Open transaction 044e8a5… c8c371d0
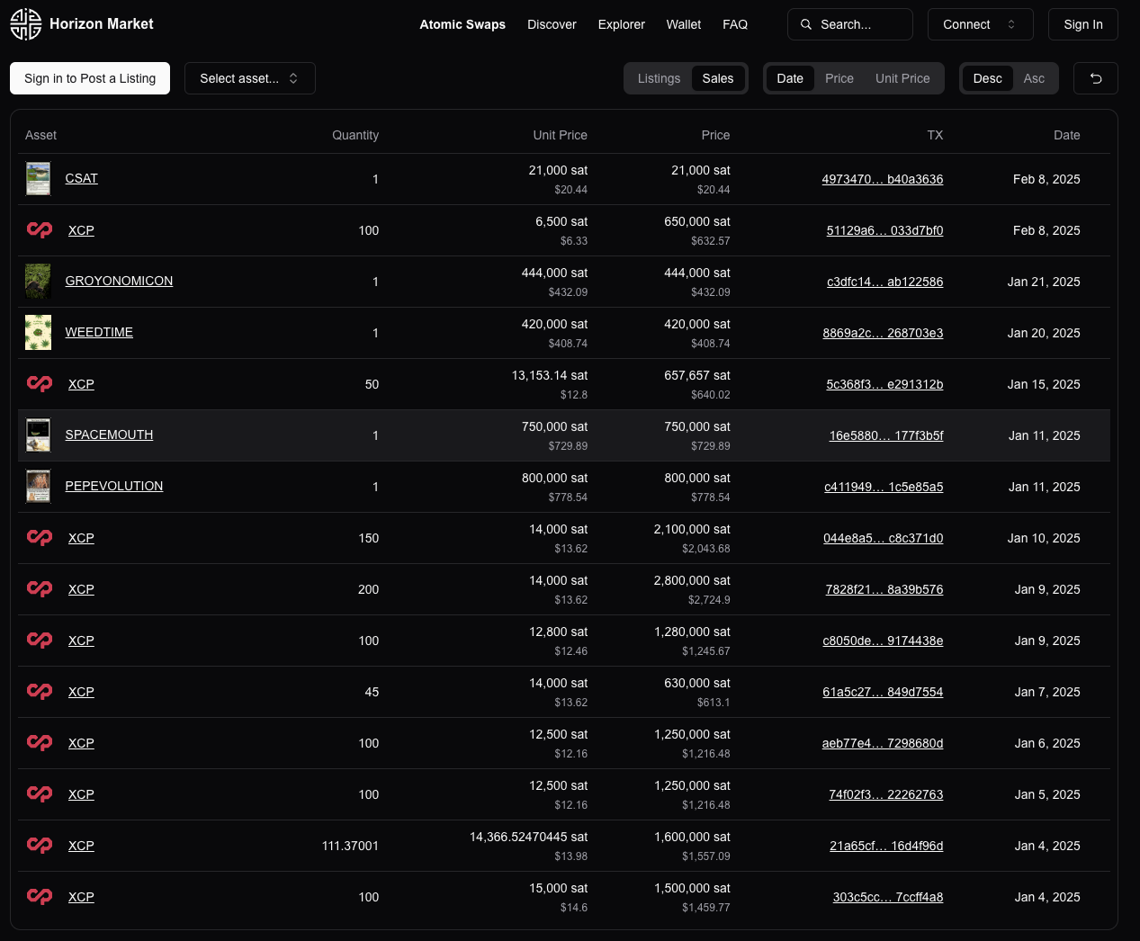This screenshot has height=941, width=1140. (x=884, y=538)
